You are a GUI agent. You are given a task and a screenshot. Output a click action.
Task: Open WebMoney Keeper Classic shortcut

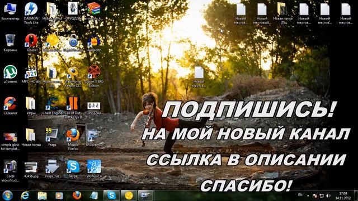[73, 76]
